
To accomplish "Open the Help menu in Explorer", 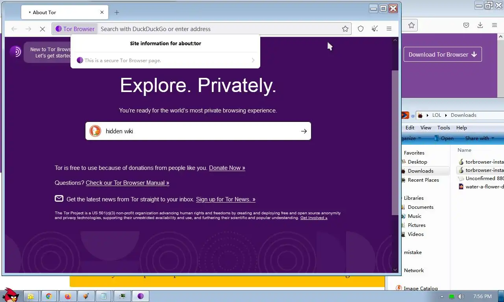I will pos(461,127).
